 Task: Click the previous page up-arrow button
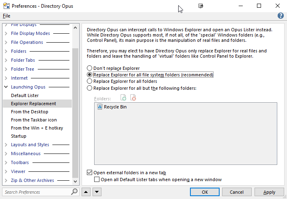(86, 192)
